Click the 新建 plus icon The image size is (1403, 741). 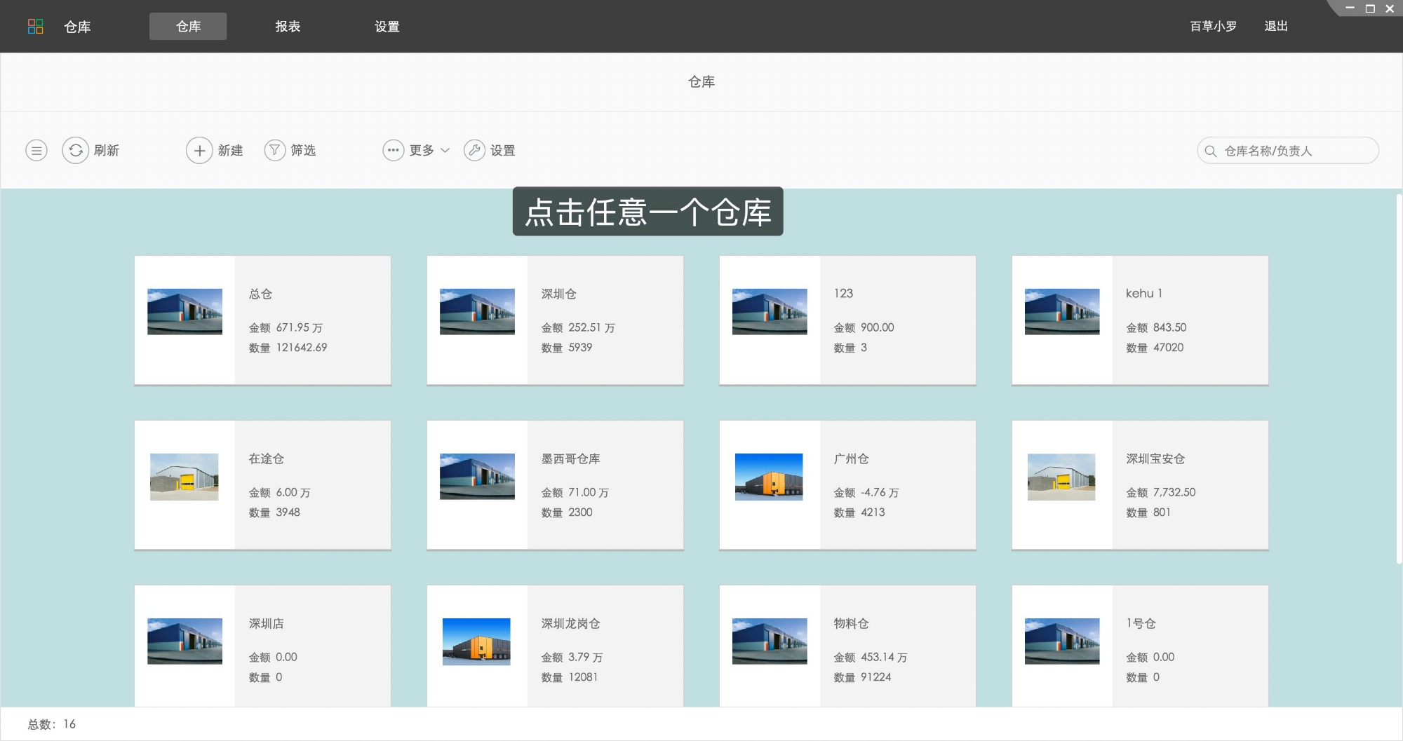click(199, 150)
